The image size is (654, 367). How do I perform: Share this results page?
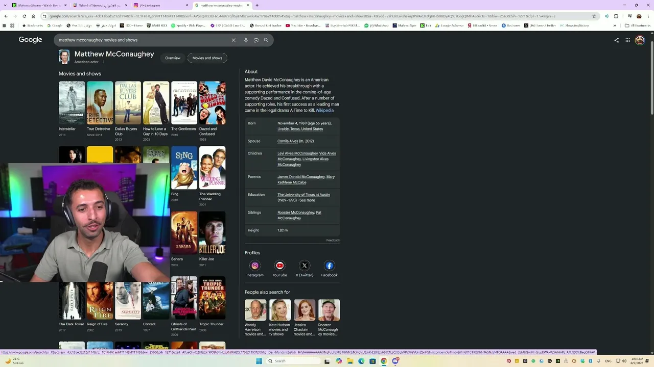point(616,40)
